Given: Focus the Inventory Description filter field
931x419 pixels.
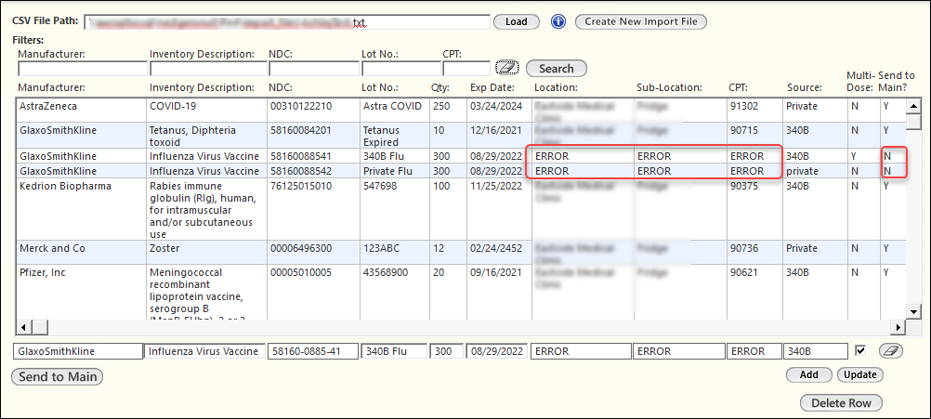Looking at the screenshot, I should coord(208,69).
